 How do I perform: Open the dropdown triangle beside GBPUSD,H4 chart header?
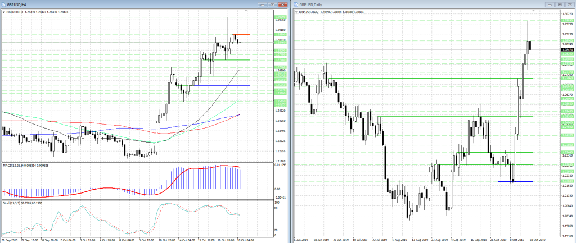[x=4, y=12]
